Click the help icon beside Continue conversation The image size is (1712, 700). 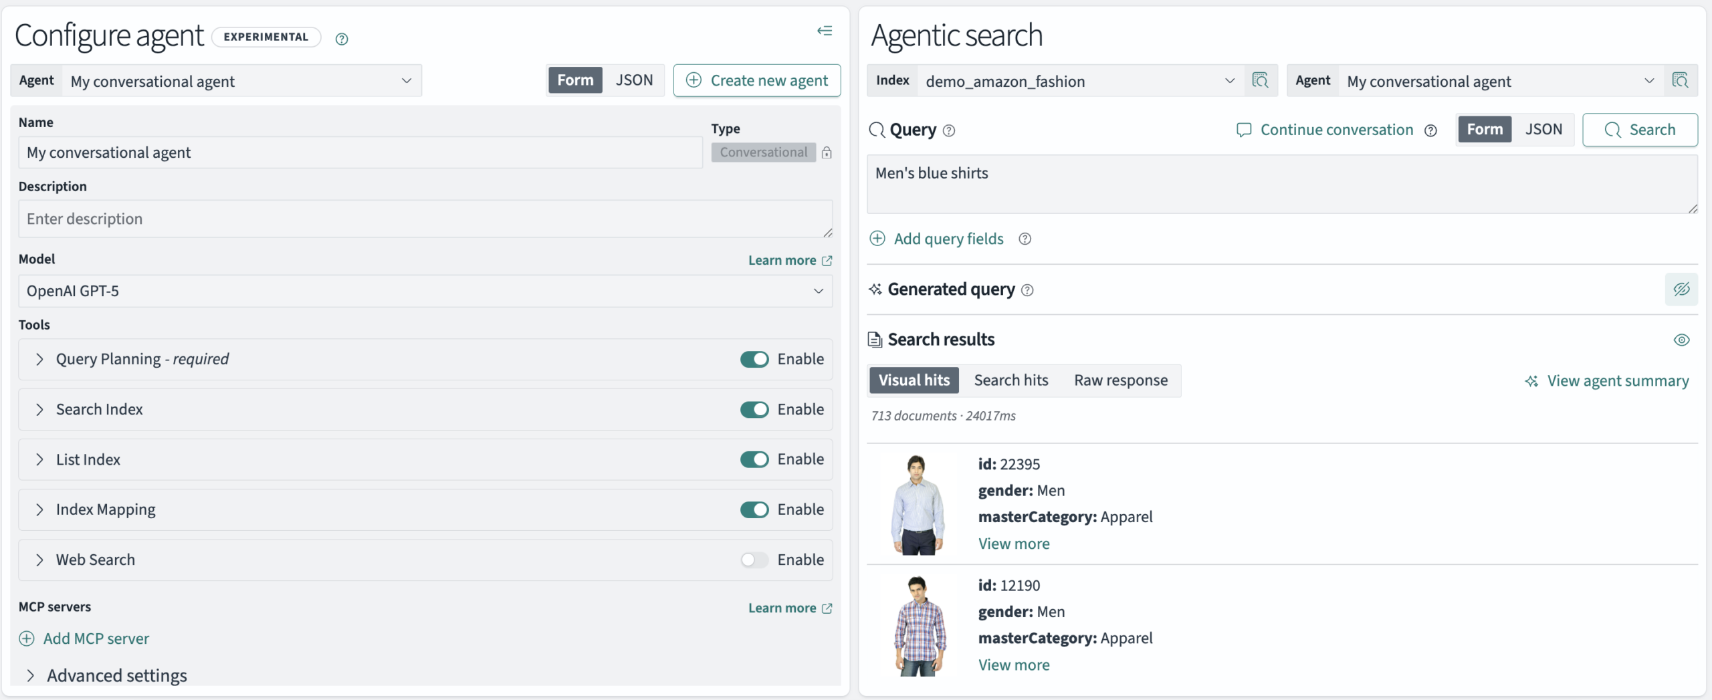pyautogui.click(x=1430, y=131)
